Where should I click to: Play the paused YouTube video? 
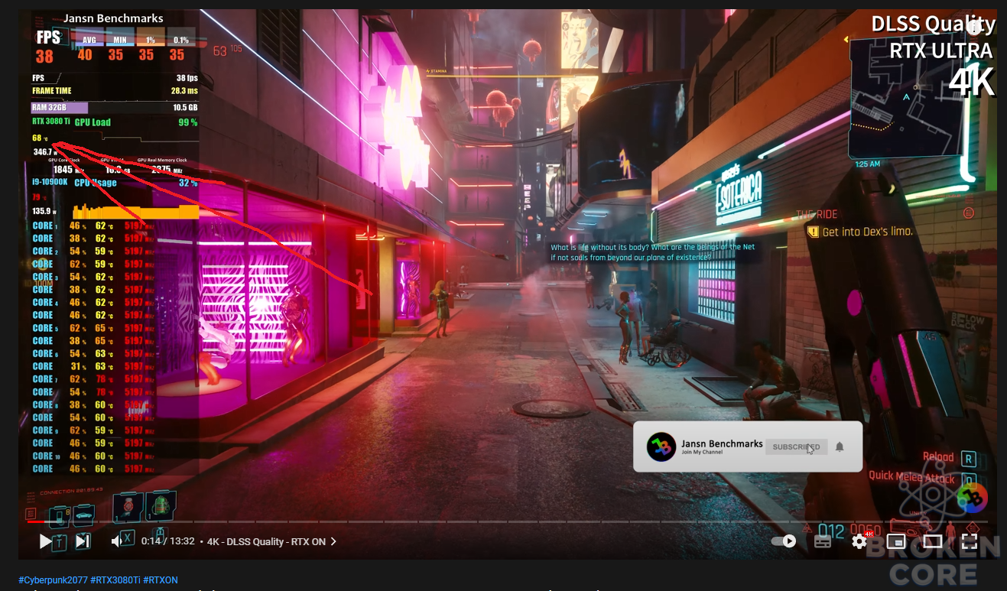pyautogui.click(x=46, y=541)
